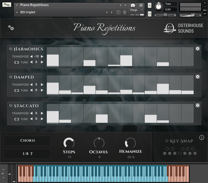Click first step bar in Harmonics sequencer
The image size is (208, 183).
pos(53,56)
